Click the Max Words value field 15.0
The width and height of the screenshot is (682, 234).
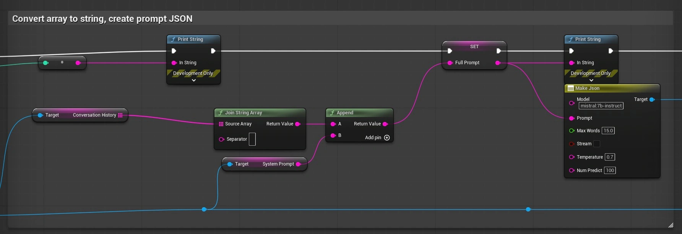click(608, 131)
